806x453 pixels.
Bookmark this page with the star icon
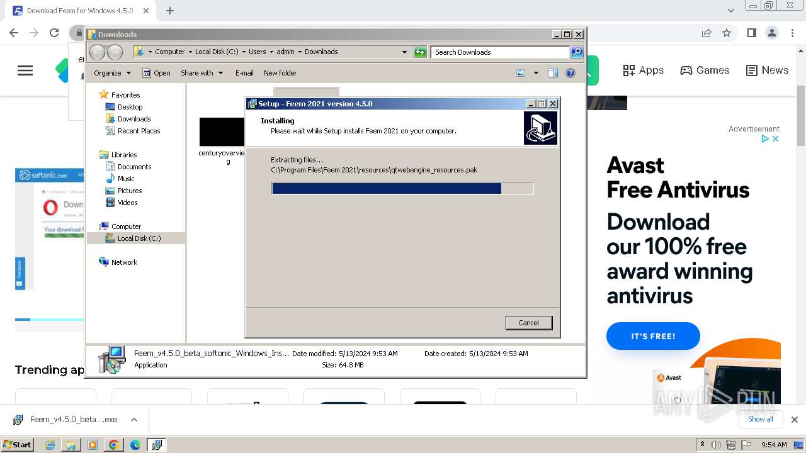(x=727, y=33)
